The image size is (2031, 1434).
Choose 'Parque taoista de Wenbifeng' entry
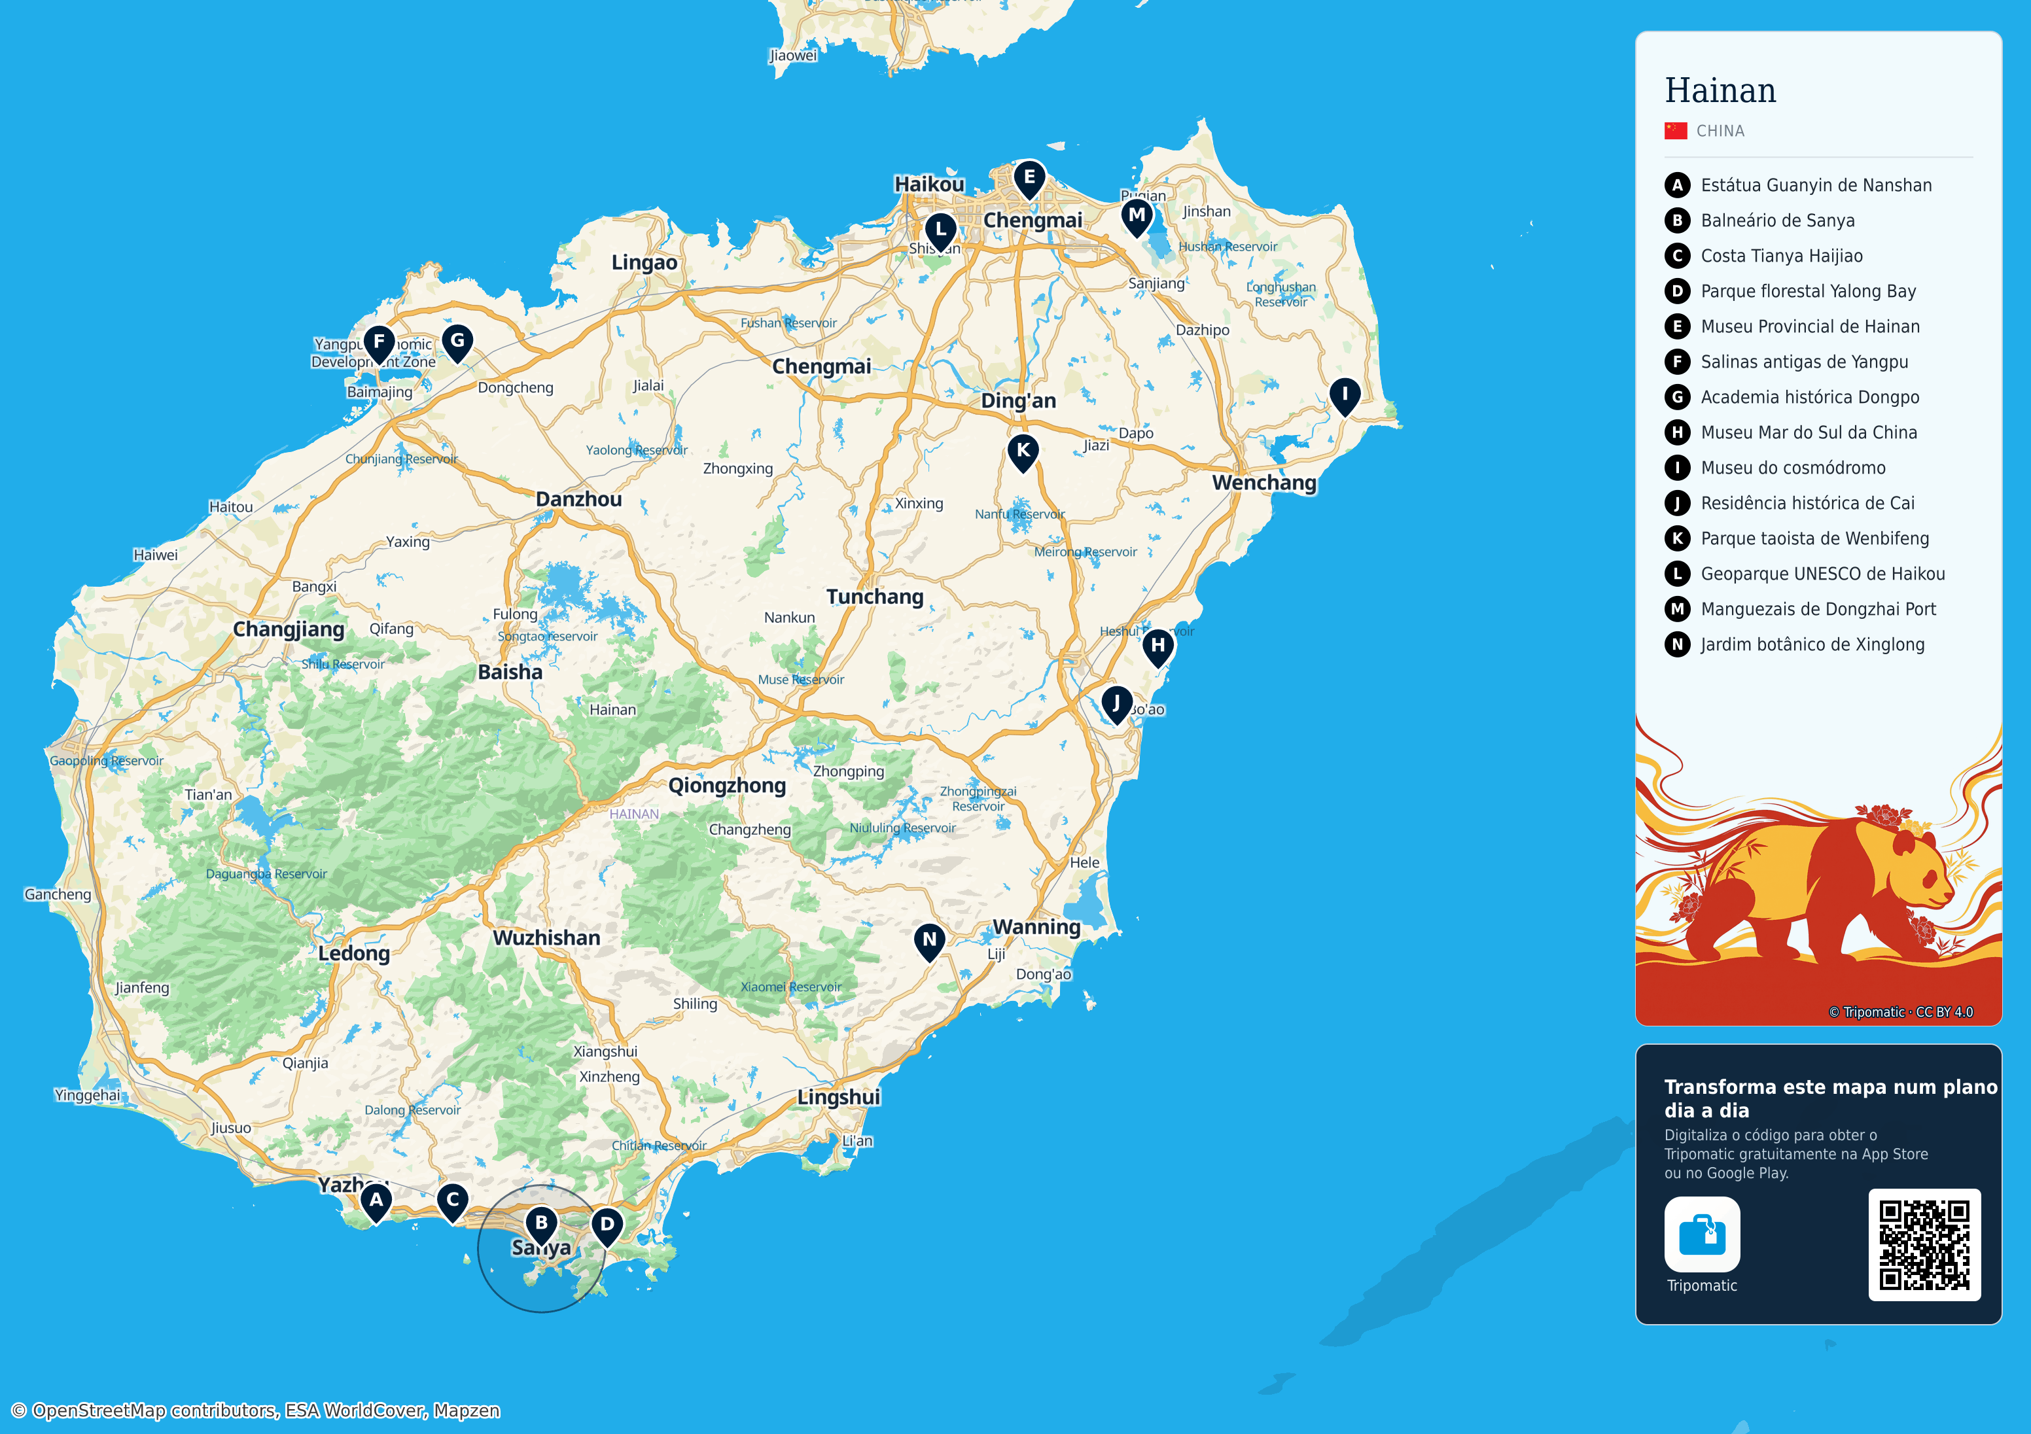tap(1815, 539)
